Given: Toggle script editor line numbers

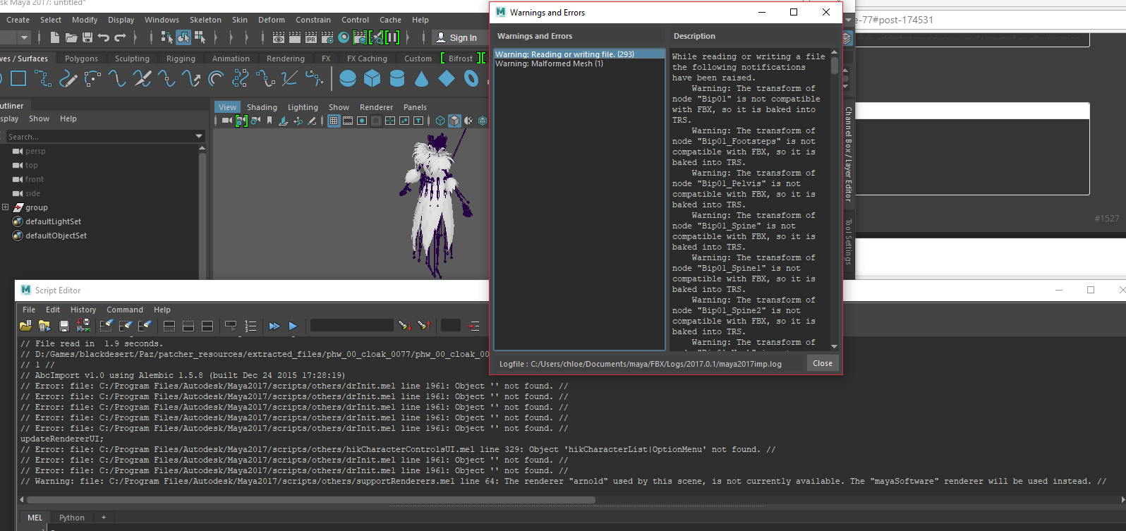Looking at the screenshot, I should 250,326.
